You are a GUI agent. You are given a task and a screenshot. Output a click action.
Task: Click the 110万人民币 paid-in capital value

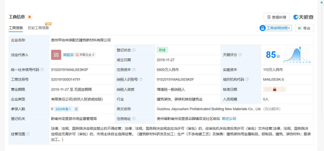[x=273, y=70]
